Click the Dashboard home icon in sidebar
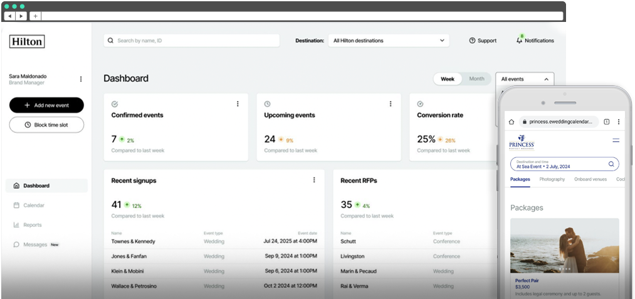635x299 pixels. point(16,186)
